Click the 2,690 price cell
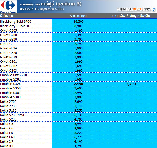This screenshot has width=157, height=148. pos(78,101)
